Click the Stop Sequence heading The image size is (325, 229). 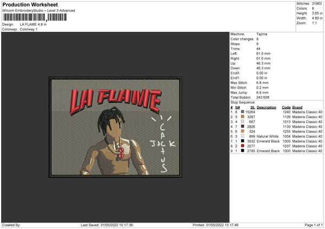(243, 102)
